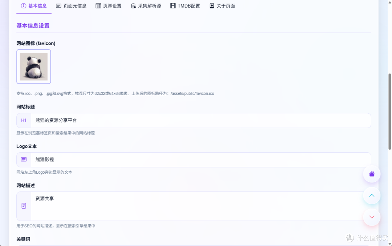
Task: Click into the Logo文本 input field
Action: tap(201, 160)
